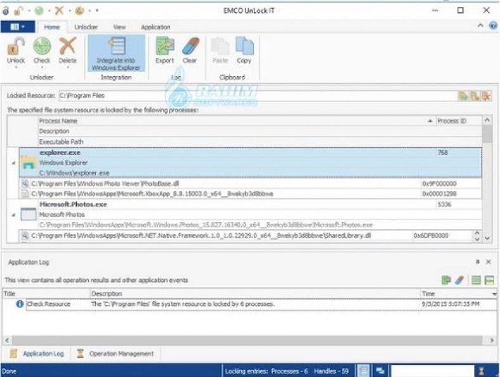Click the spinner arrows on the SharedLibrary.dll row
Screen dimensions: 500x377
(x=477, y=236)
